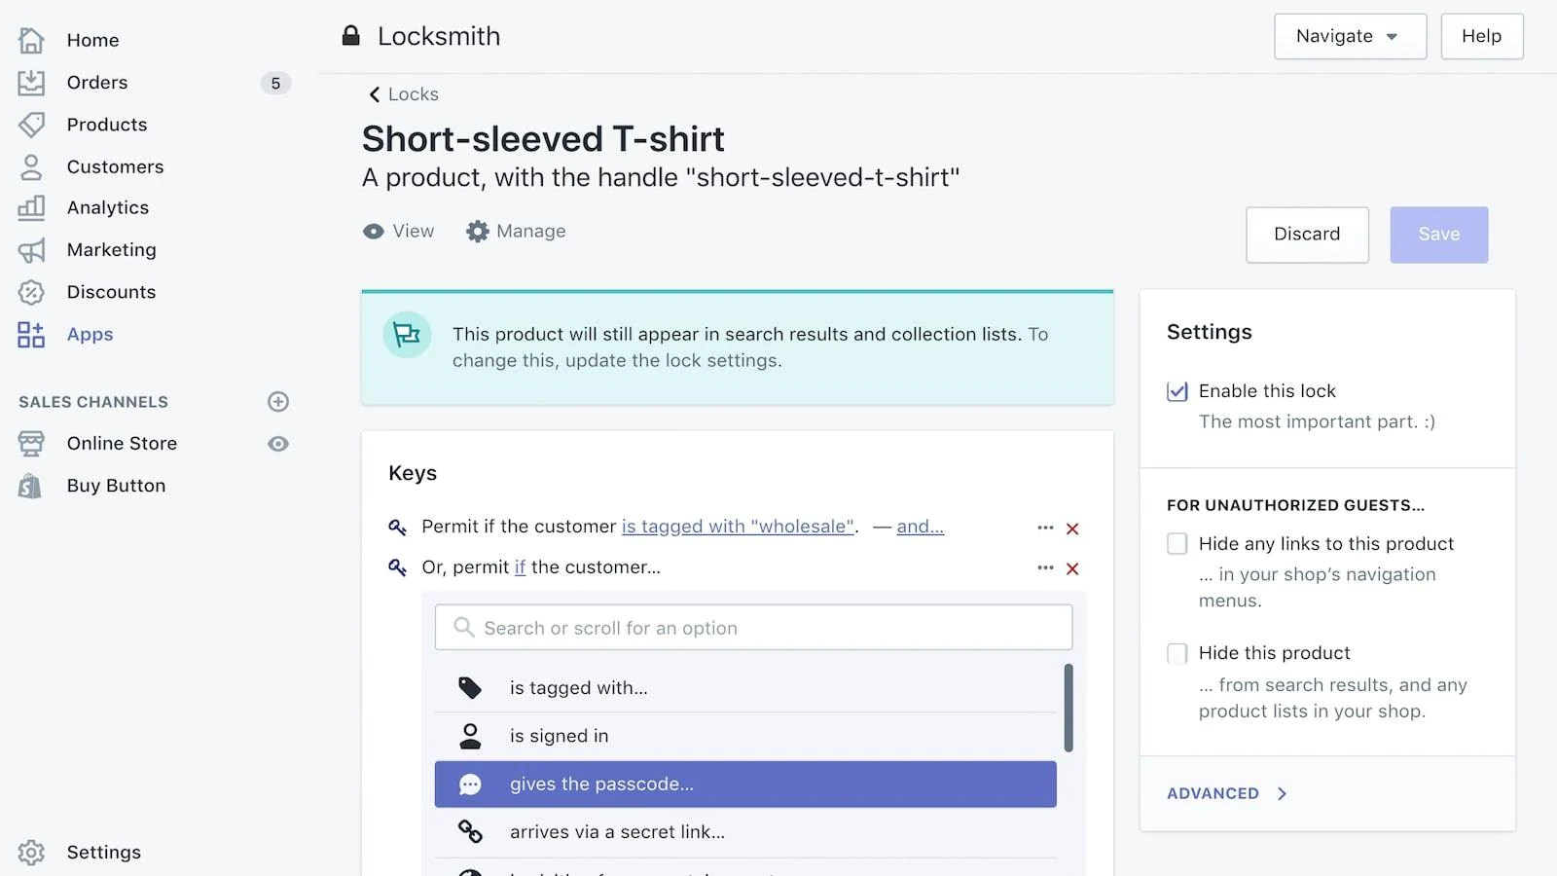Open the Marketing megaphone icon
This screenshot has height=876, width=1557.
[x=31, y=250]
